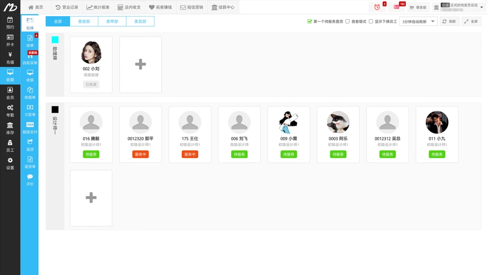Viewport: 488px width, 275px height.
Task: Enable 显示下牌员工 checkbox
Action: 371,22
